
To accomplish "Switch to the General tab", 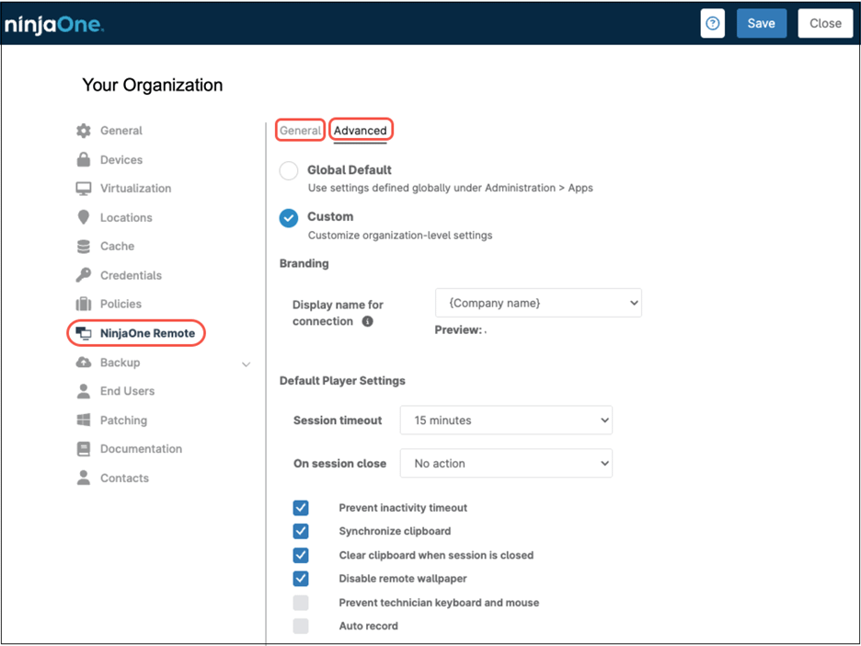I will tap(300, 130).
